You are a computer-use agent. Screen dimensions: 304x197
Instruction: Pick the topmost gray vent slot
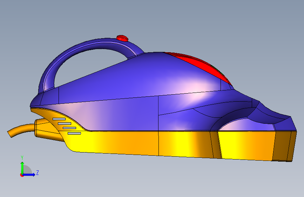pyautogui.click(x=59, y=119)
